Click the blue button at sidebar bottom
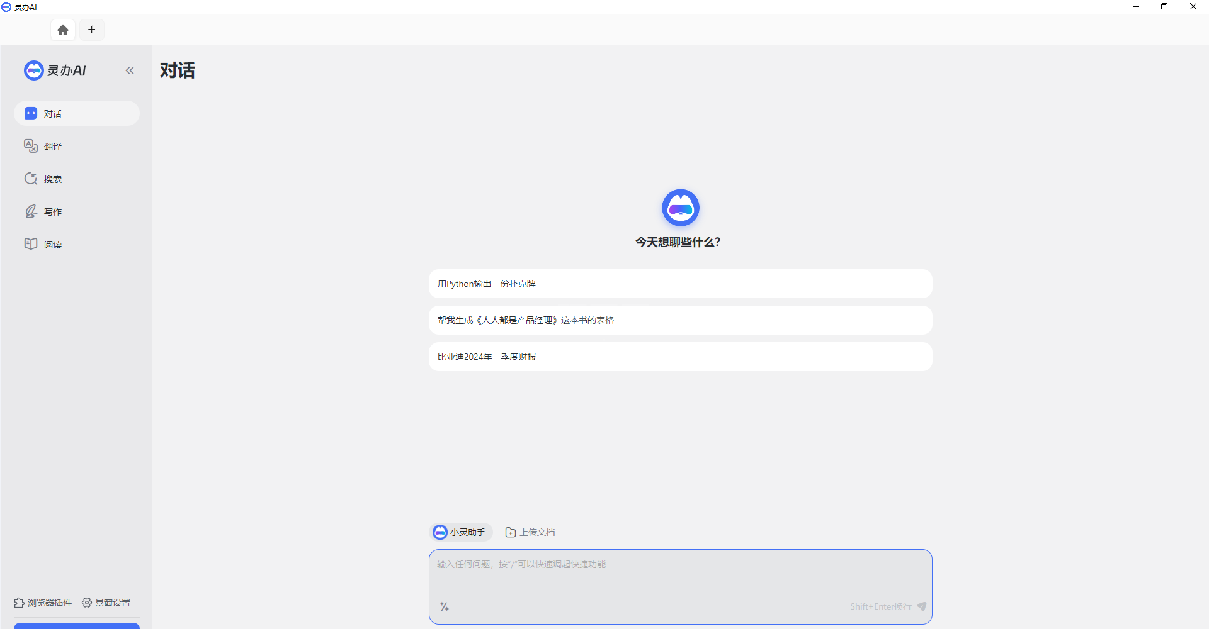 (77, 626)
